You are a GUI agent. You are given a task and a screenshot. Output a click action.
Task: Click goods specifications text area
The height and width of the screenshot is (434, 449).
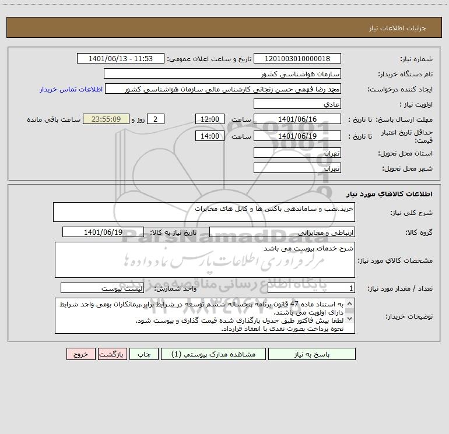[x=205, y=260]
